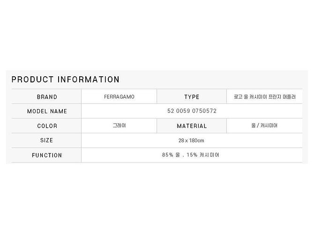Click the 180cm text in the size row

tap(197, 140)
